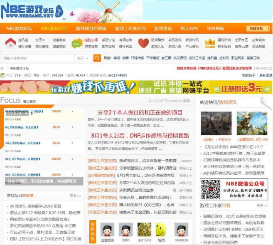The width and height of the screenshot is (273, 245).
Task: Click the home icon in breadcrumb
Action: [3, 68]
